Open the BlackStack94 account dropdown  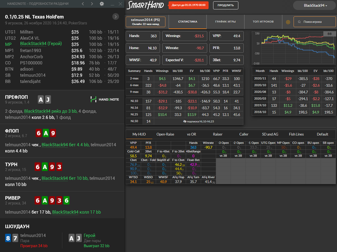coord(315,5)
